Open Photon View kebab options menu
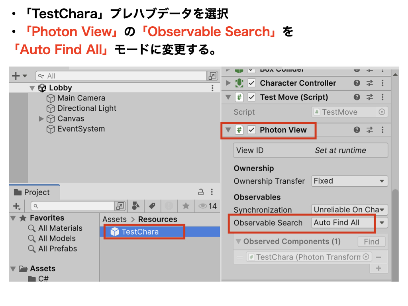Image resolution: width=408 pixels, height=306 pixels. [x=382, y=129]
